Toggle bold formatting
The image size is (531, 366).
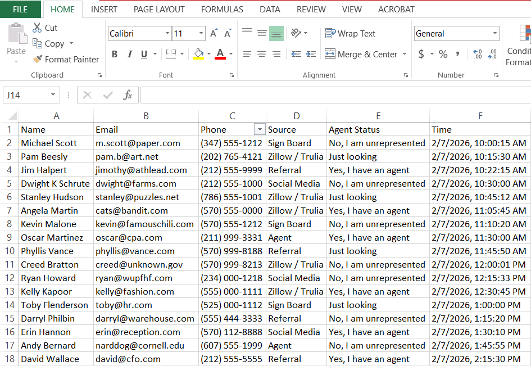click(115, 54)
